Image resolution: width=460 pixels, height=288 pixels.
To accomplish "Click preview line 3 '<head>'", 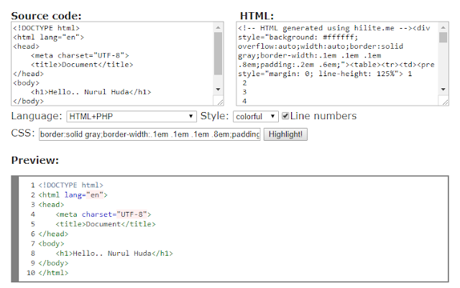I will [51, 205].
